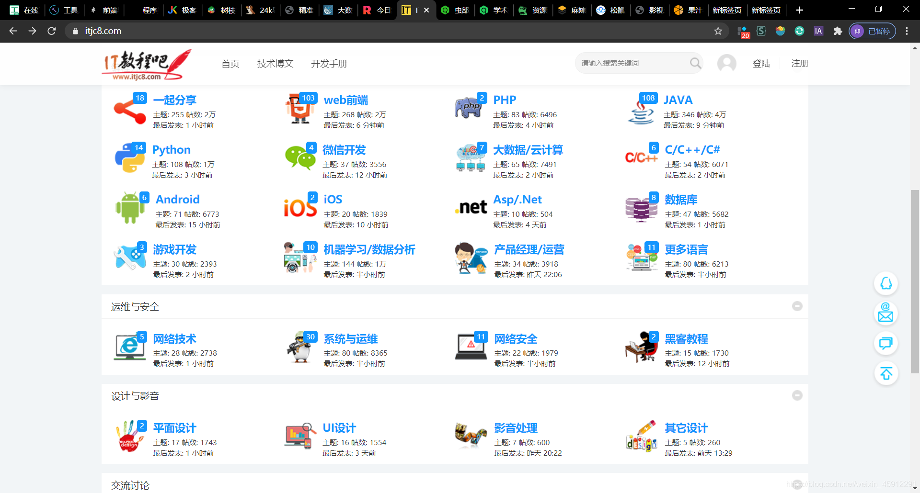Close the current IT教程吧 tab
Image resolution: width=920 pixels, height=493 pixels.
click(x=426, y=10)
